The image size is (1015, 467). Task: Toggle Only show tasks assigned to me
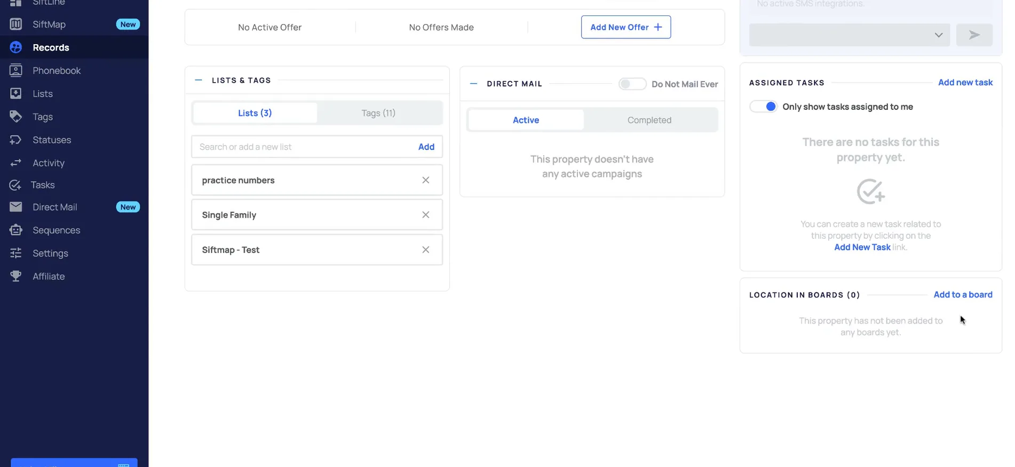(763, 107)
